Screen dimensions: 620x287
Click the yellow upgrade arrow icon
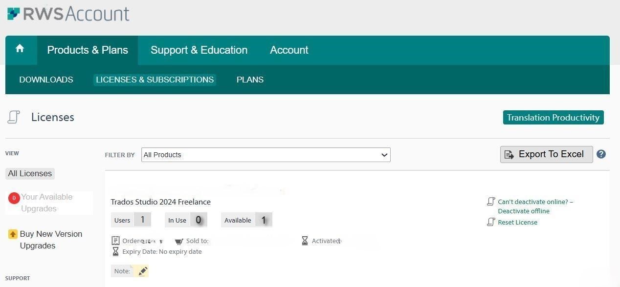13,234
